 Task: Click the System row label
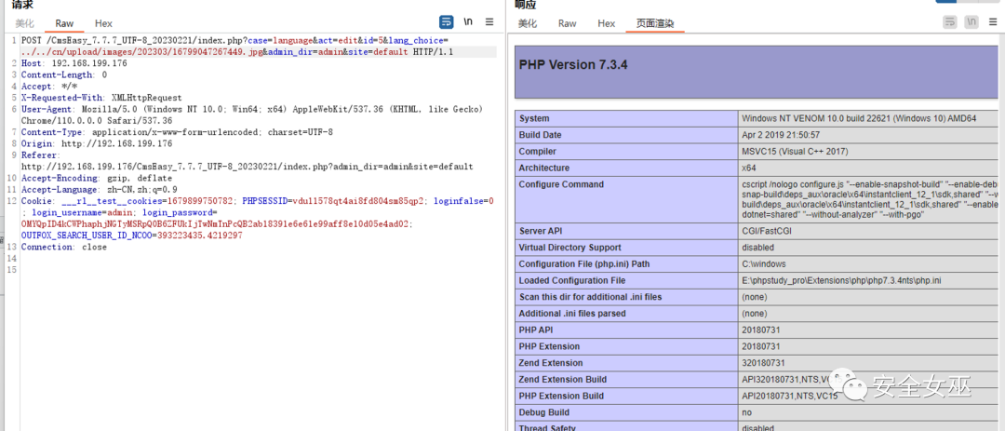pyautogui.click(x=534, y=118)
